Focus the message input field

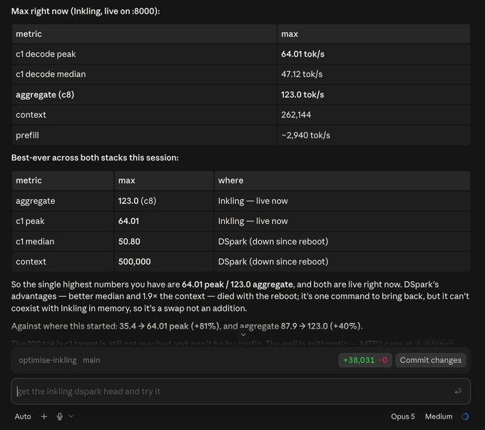[240, 391]
